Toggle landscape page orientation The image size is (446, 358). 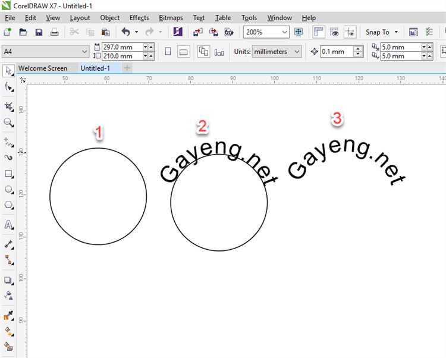[184, 52]
